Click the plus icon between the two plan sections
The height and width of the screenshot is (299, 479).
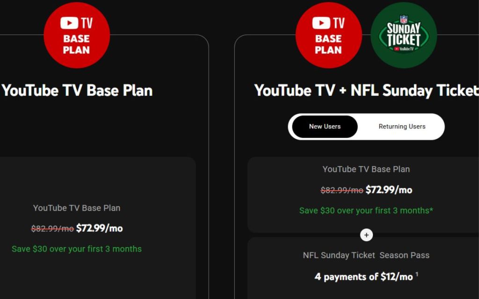[x=366, y=235]
